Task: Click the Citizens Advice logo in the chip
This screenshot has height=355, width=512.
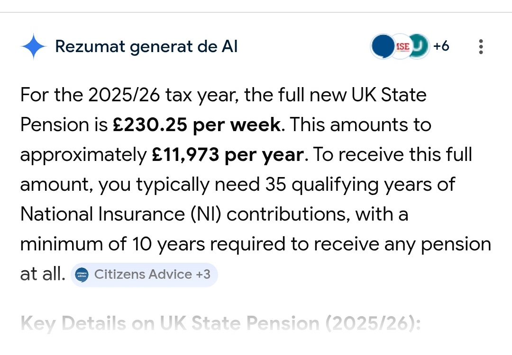Action: click(82, 275)
